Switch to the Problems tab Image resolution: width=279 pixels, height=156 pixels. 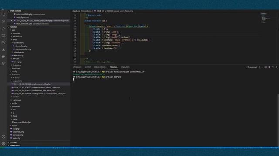[x=77, y=67]
